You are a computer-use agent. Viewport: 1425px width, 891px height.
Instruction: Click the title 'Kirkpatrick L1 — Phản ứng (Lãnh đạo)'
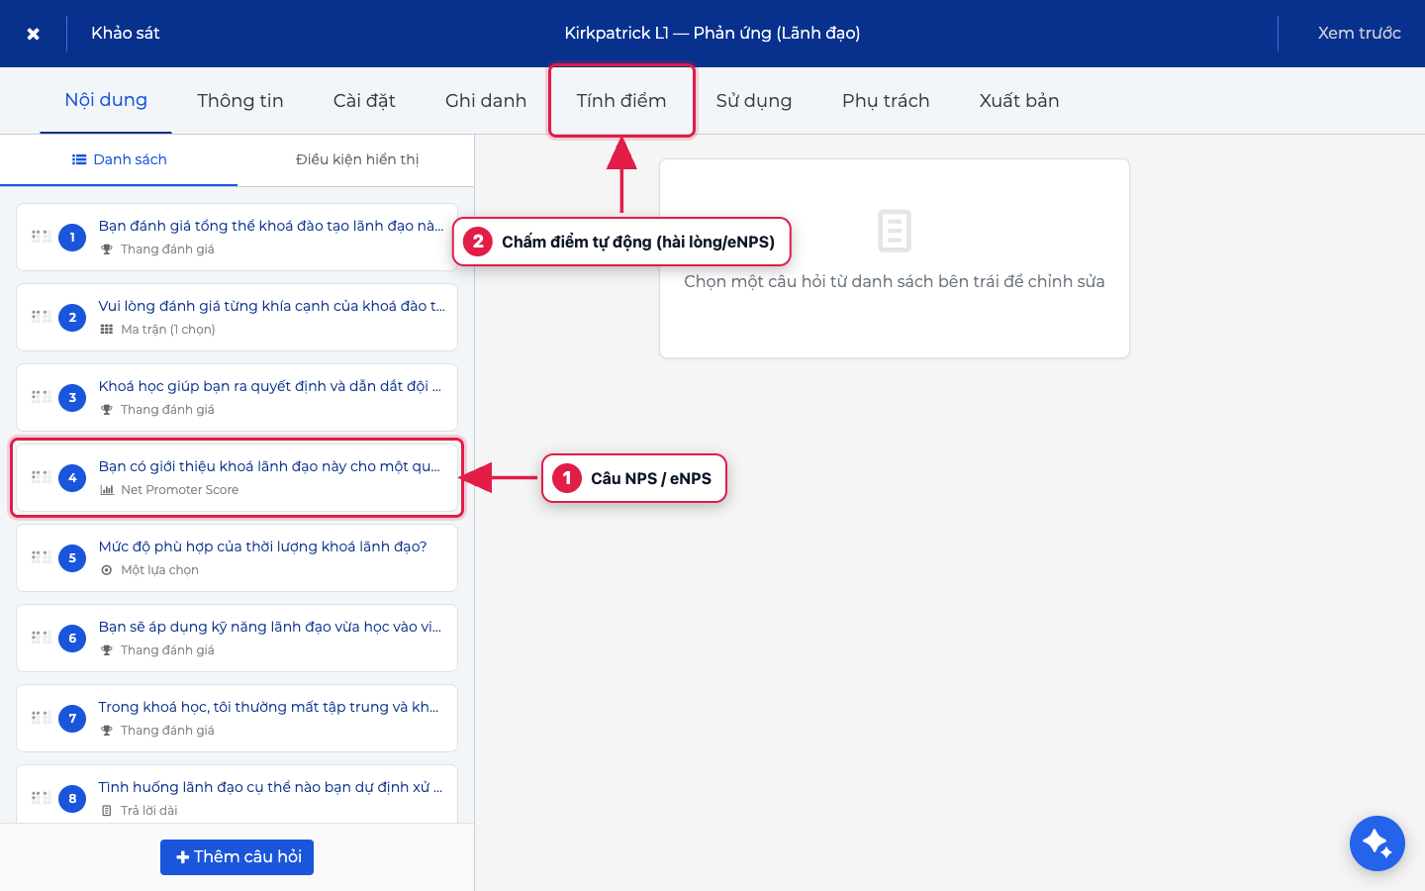[712, 33]
